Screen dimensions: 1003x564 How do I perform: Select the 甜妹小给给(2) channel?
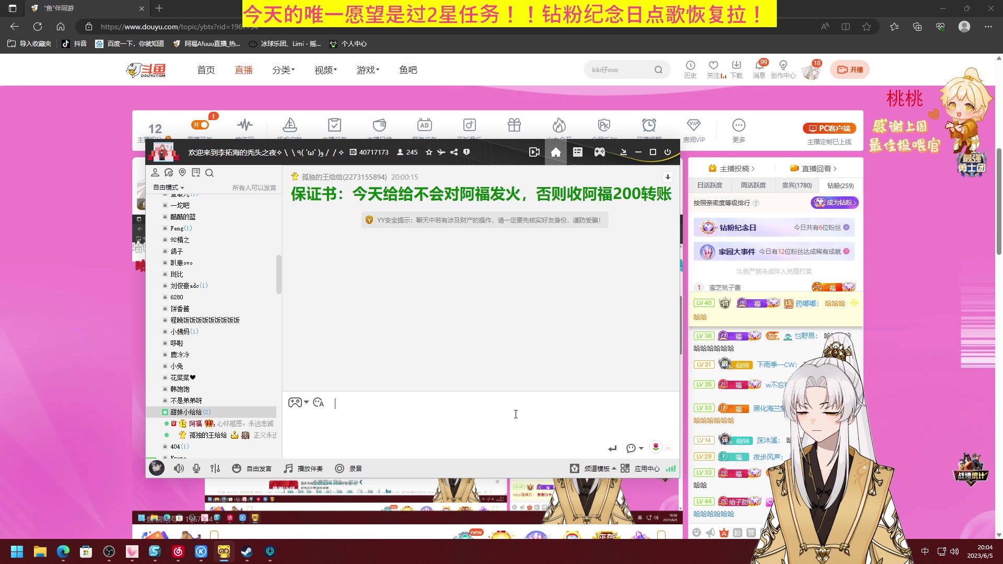(x=212, y=412)
